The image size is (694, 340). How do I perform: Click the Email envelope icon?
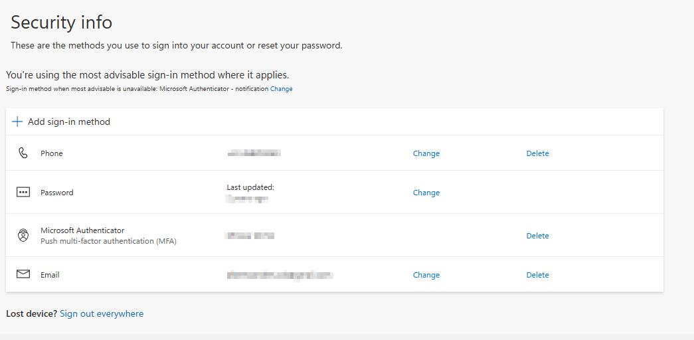[23, 274]
